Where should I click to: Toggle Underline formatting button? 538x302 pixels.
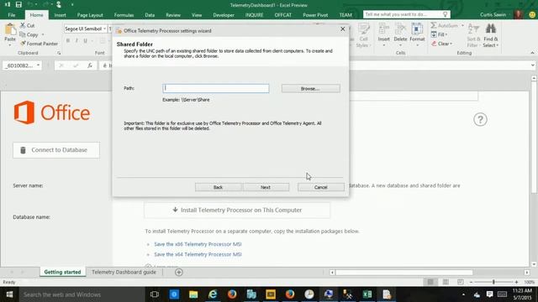coord(85,41)
